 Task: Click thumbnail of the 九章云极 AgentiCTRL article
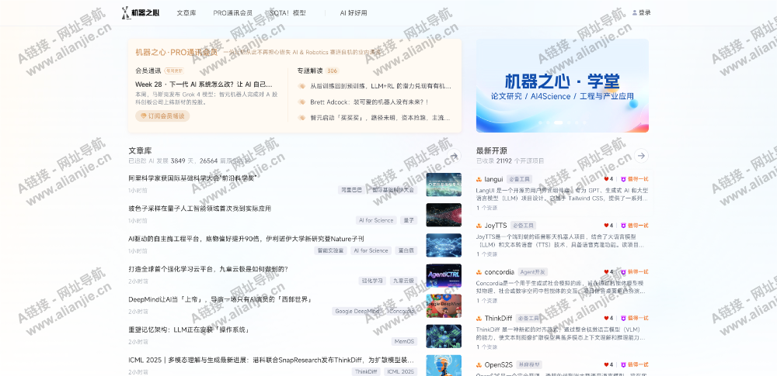(x=444, y=275)
